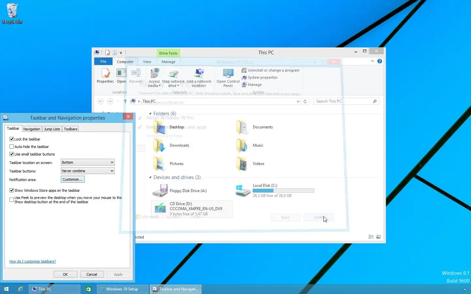Image resolution: width=471 pixels, height=294 pixels.
Task: Toggle Lock the taskbar checkbox
Action: (12, 139)
